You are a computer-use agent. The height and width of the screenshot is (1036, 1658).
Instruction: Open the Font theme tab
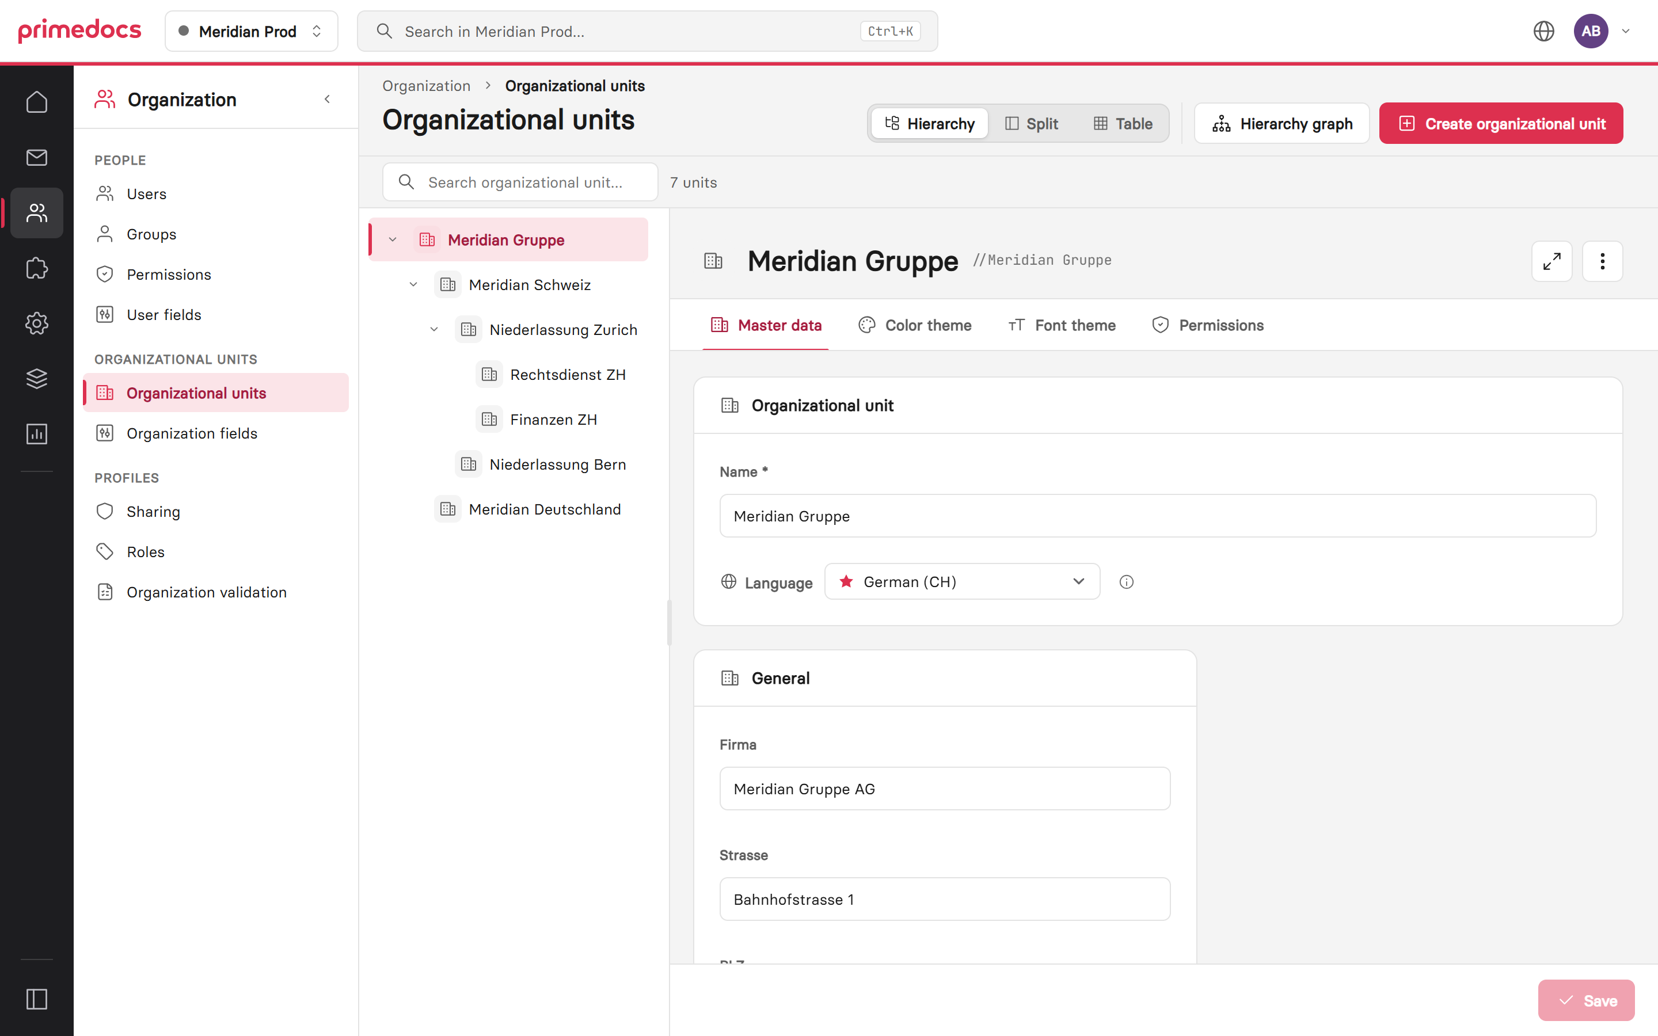pos(1061,325)
